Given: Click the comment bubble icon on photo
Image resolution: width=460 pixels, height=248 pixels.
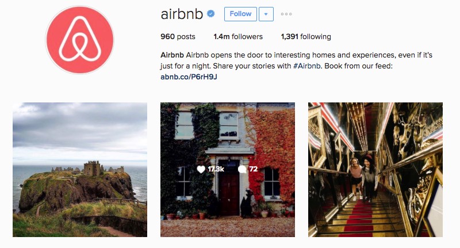Looking at the screenshot, I should 242,169.
